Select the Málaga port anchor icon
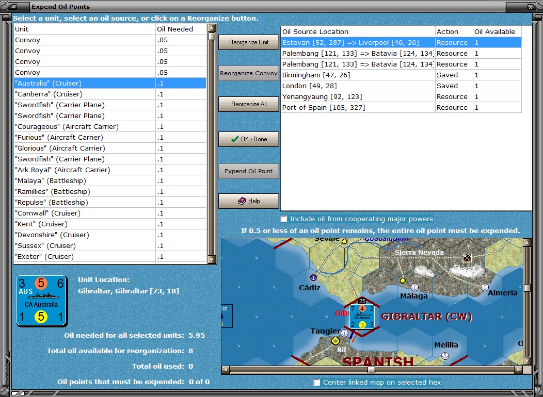 pyautogui.click(x=414, y=287)
